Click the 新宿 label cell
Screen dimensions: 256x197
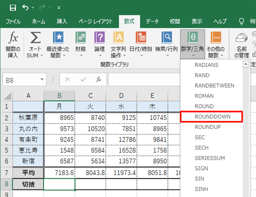(x=28, y=161)
